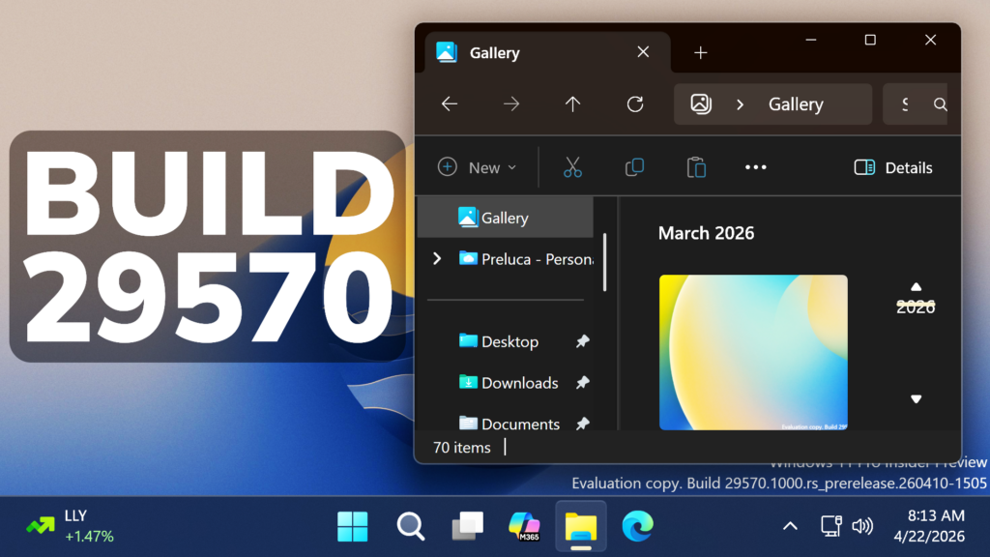The image size is (990, 557).
Task: Go up one folder level
Action: click(573, 104)
